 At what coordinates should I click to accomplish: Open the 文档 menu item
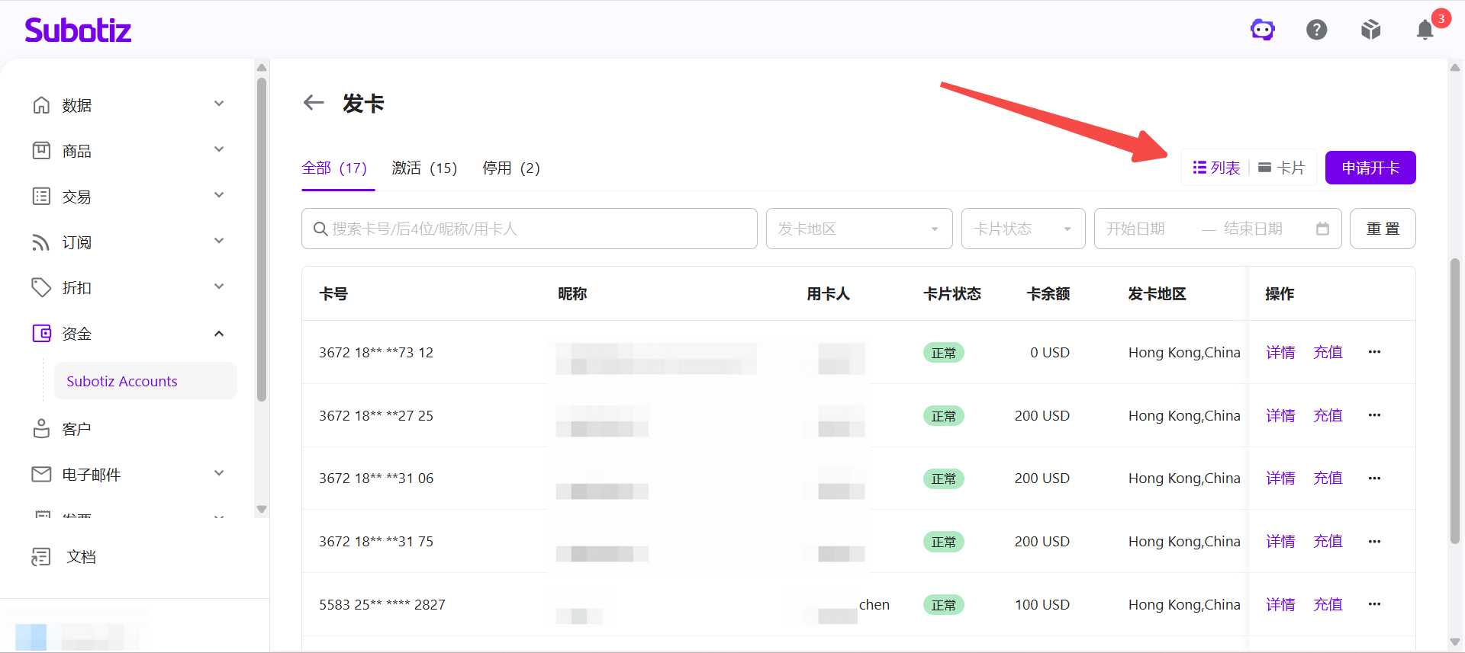coord(81,557)
